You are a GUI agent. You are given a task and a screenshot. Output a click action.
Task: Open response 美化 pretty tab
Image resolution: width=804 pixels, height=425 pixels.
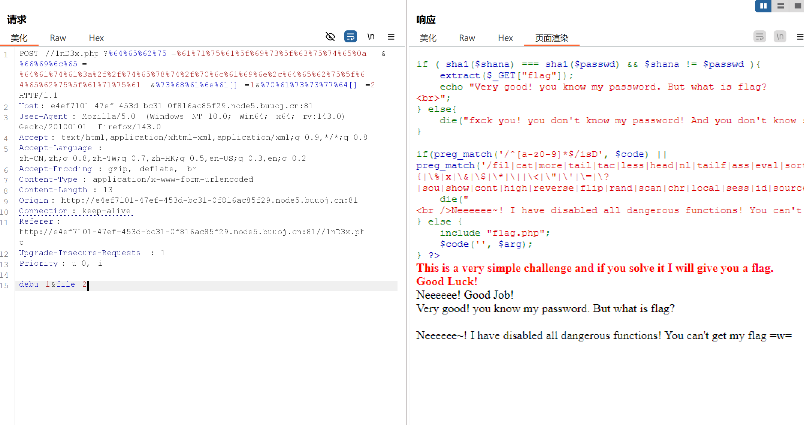pyautogui.click(x=428, y=38)
